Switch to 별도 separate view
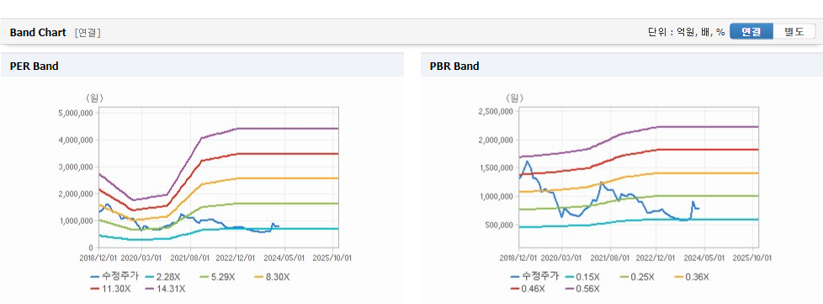Viewport: 823px width, 304px height. coord(794,31)
